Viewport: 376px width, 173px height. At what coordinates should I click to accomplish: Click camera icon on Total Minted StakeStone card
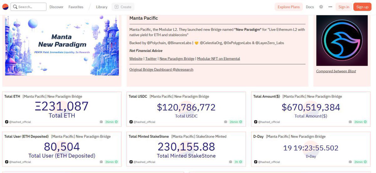pyautogui.click(x=231, y=162)
